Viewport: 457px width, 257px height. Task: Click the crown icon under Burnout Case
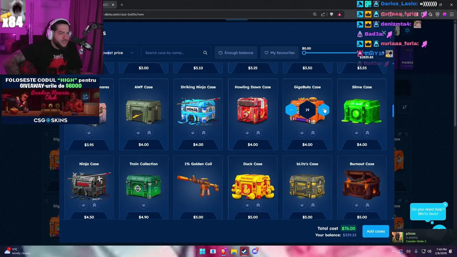(356, 205)
